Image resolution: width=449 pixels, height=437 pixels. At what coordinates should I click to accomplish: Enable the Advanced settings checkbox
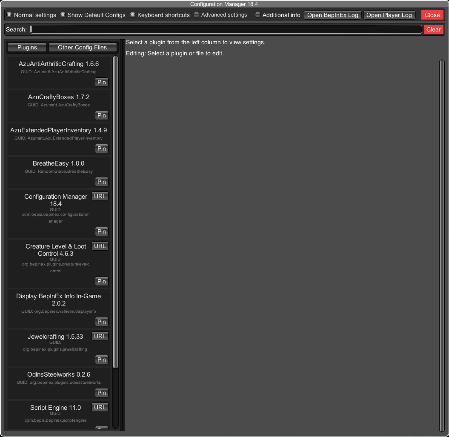tap(197, 14)
